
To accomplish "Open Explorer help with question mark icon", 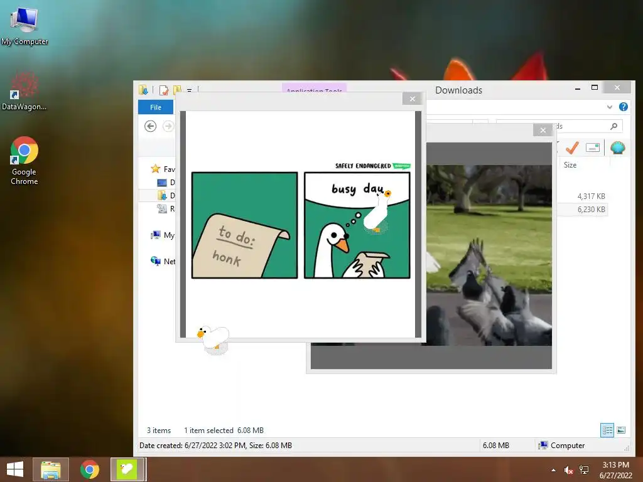I will pyautogui.click(x=624, y=107).
